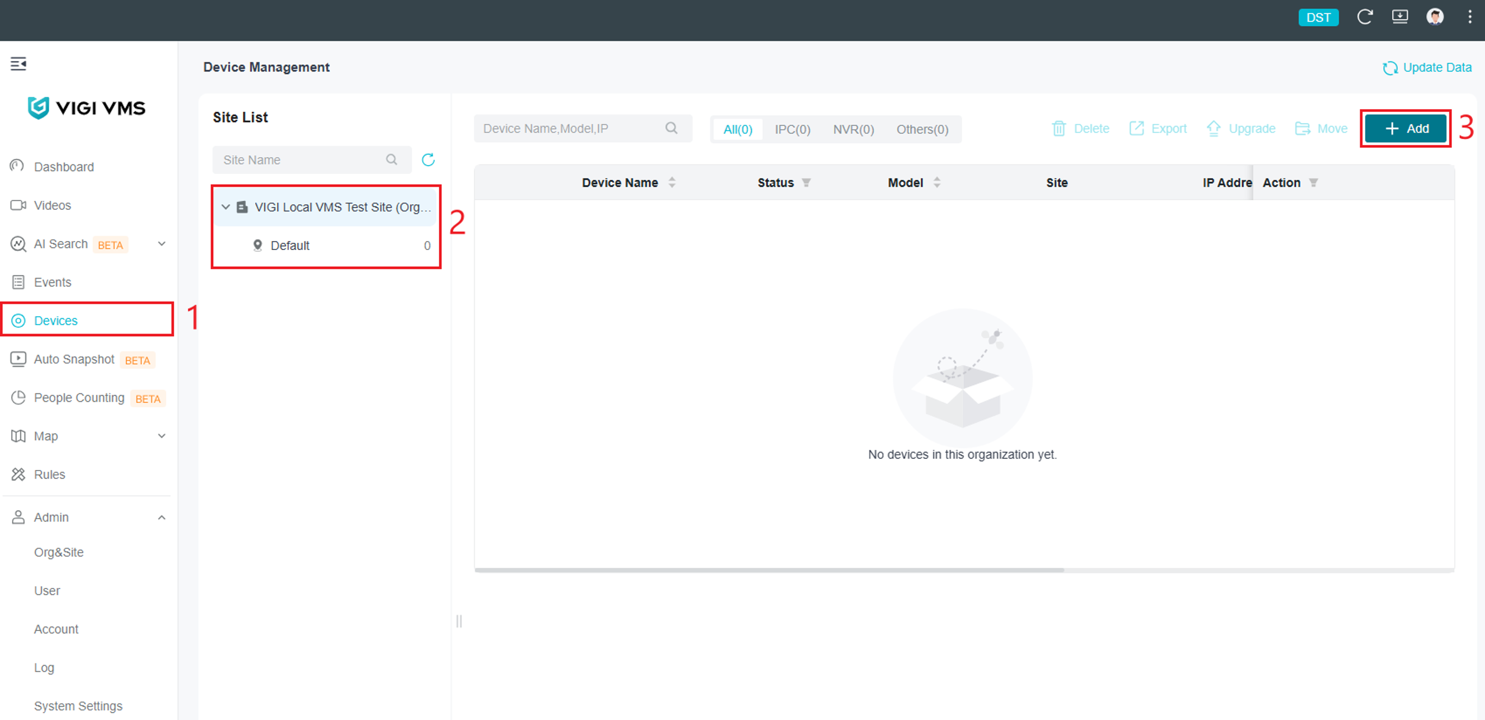The image size is (1485, 720).
Task: Click the Add device button
Action: pos(1406,129)
